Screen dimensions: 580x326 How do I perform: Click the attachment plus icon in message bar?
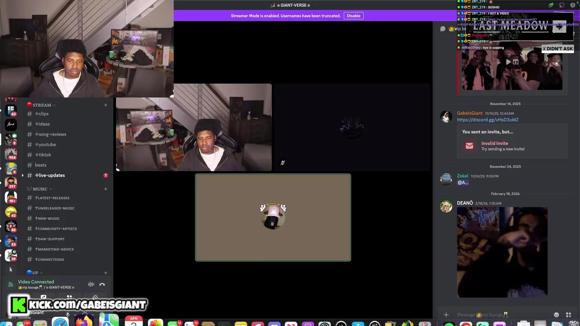tap(446, 315)
